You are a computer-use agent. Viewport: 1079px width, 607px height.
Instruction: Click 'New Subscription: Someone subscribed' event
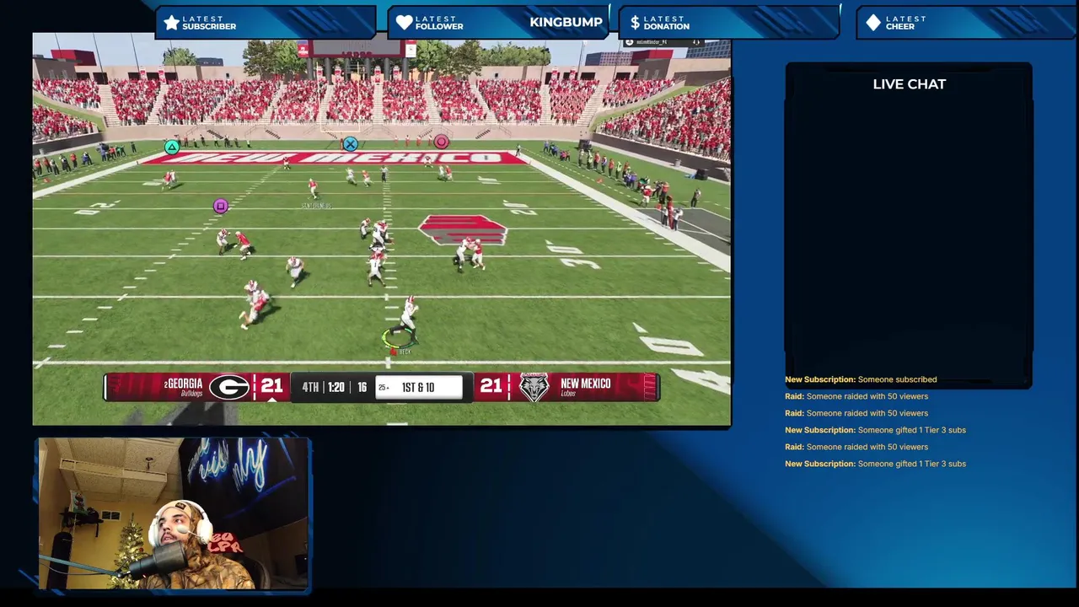pyautogui.click(x=861, y=379)
